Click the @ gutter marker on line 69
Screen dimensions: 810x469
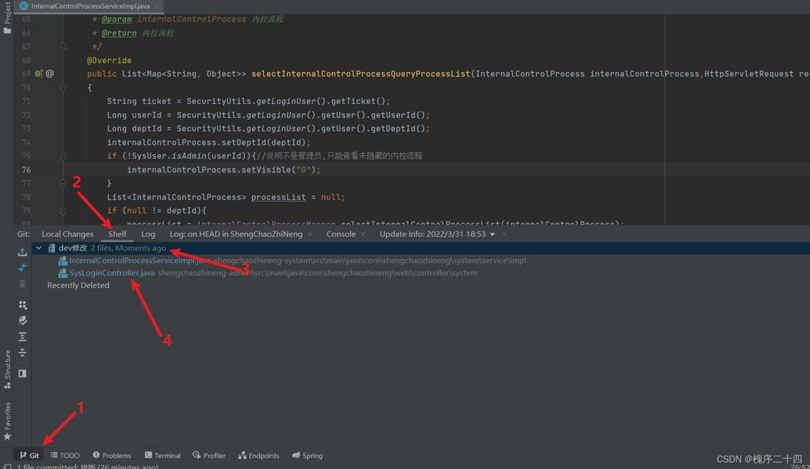[50, 74]
